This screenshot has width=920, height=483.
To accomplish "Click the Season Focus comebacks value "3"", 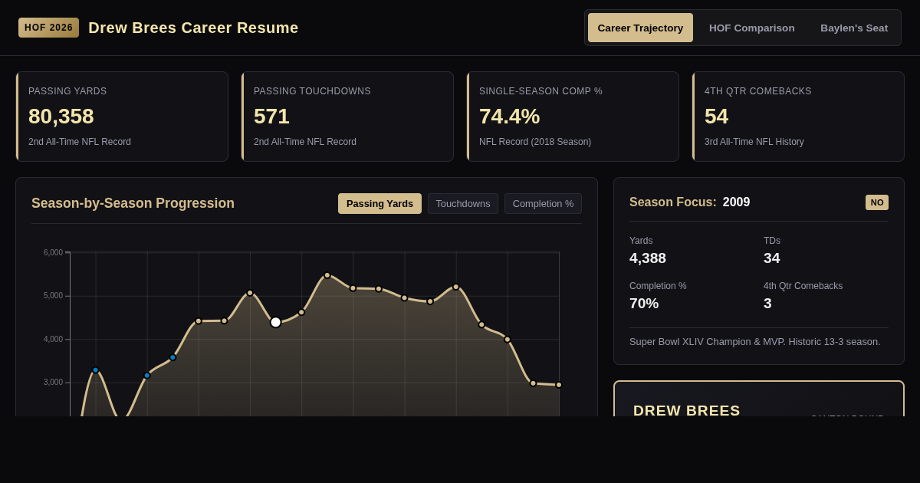I will click(x=767, y=304).
